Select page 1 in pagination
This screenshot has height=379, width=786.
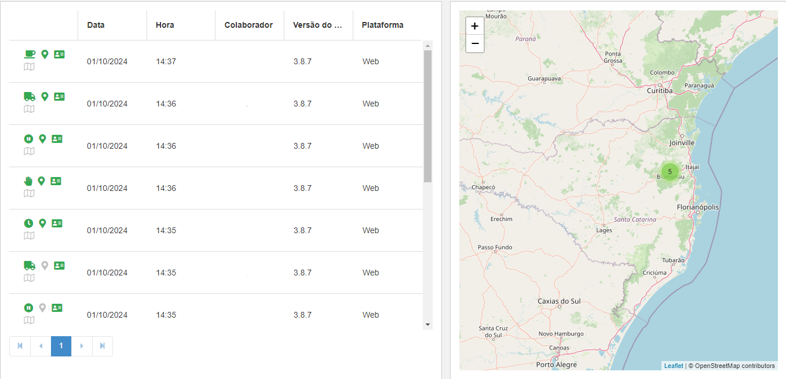click(x=61, y=346)
